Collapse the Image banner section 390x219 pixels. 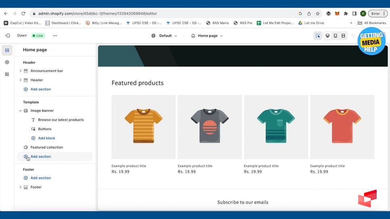click(21, 111)
